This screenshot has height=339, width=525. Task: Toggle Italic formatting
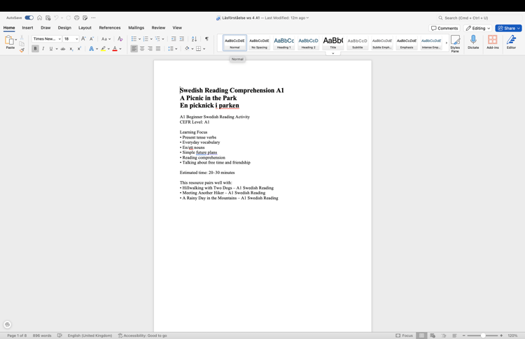coord(43,49)
